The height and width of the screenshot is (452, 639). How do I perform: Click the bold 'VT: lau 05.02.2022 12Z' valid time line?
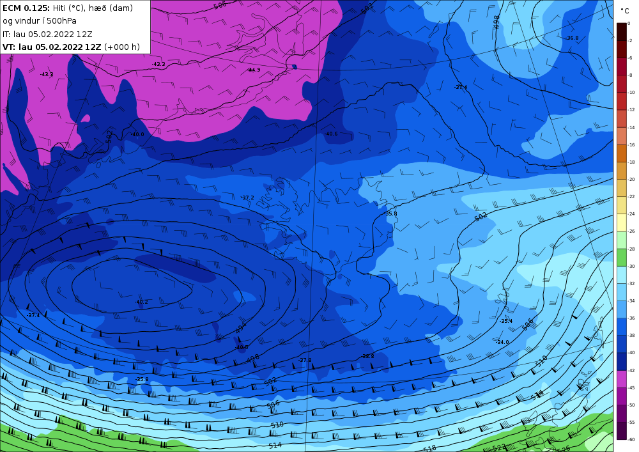click(52, 47)
